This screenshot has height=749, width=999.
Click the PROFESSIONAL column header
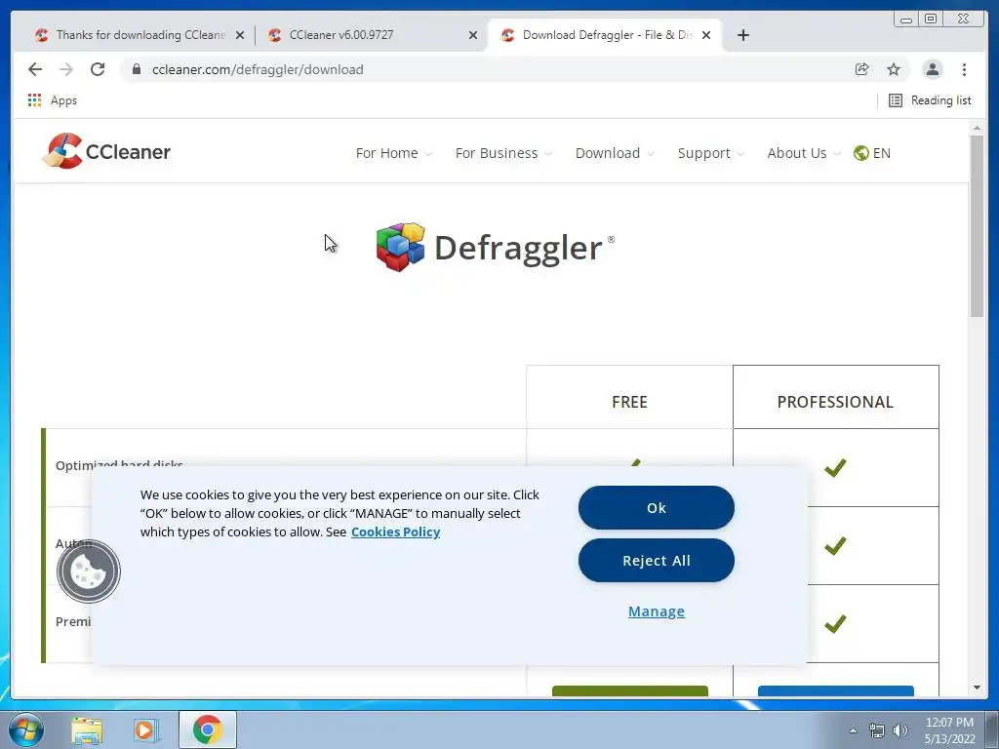[835, 398]
